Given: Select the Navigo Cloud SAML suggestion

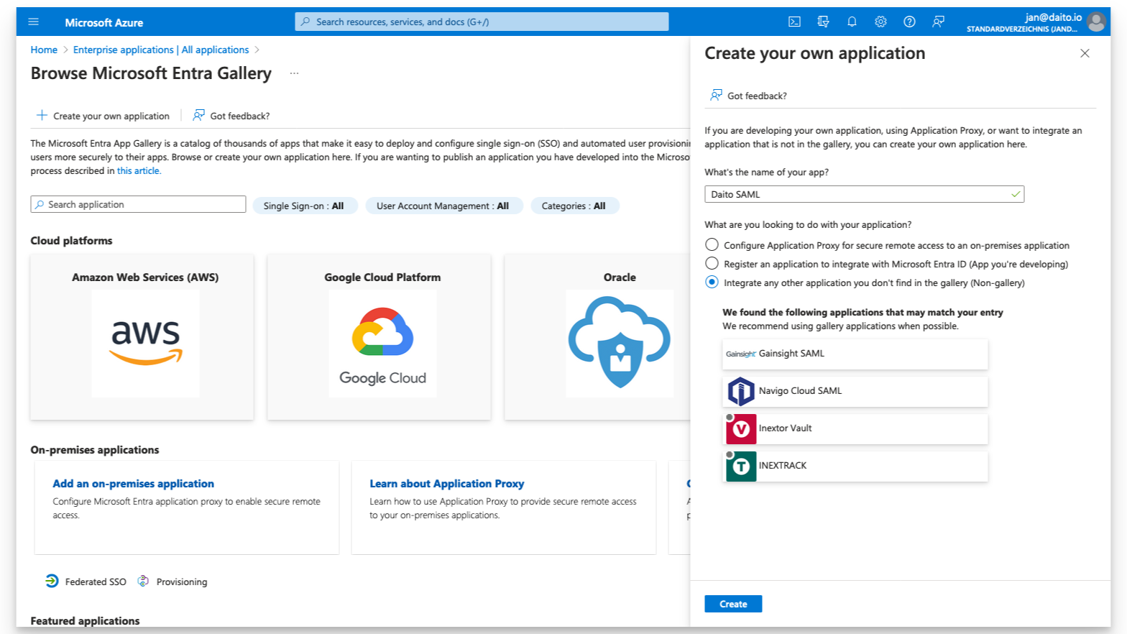Looking at the screenshot, I should click(855, 391).
